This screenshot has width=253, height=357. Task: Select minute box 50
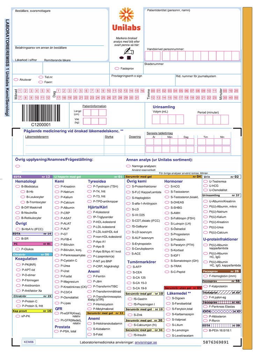pyautogui.click(x=236, y=98)
